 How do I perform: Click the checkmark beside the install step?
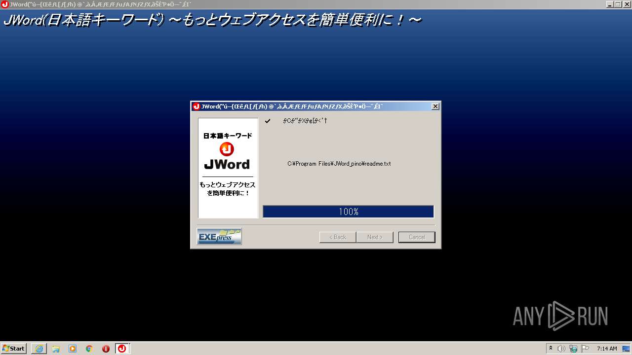(268, 121)
